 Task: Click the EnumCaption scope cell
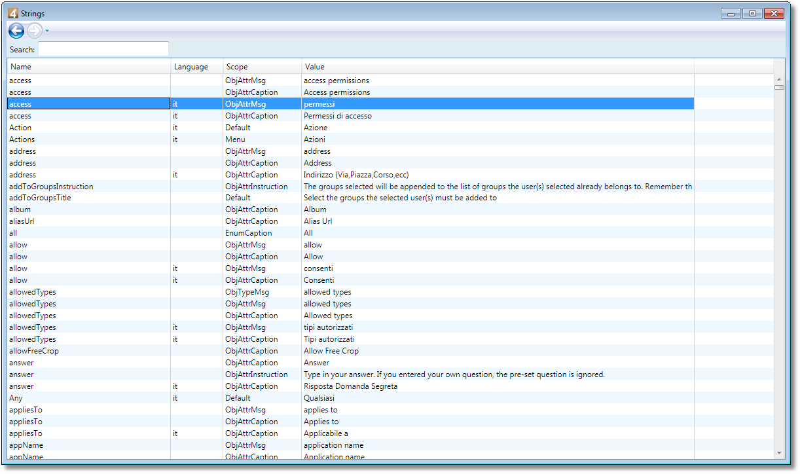(x=262, y=233)
